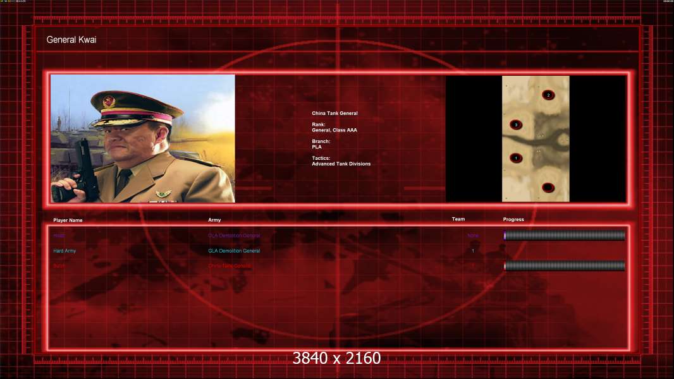Click the "Team" column header
This screenshot has height=379, width=674.
pyautogui.click(x=458, y=219)
